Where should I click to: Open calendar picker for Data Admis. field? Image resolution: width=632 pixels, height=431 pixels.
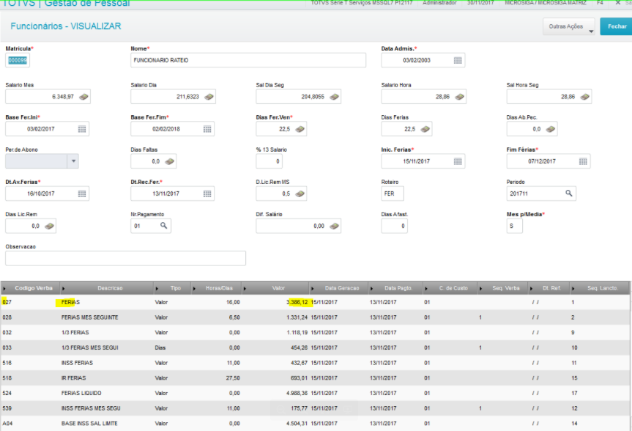tap(458, 61)
